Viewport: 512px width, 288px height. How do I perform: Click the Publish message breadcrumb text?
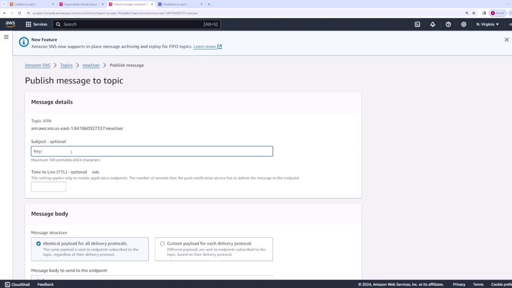tap(127, 65)
